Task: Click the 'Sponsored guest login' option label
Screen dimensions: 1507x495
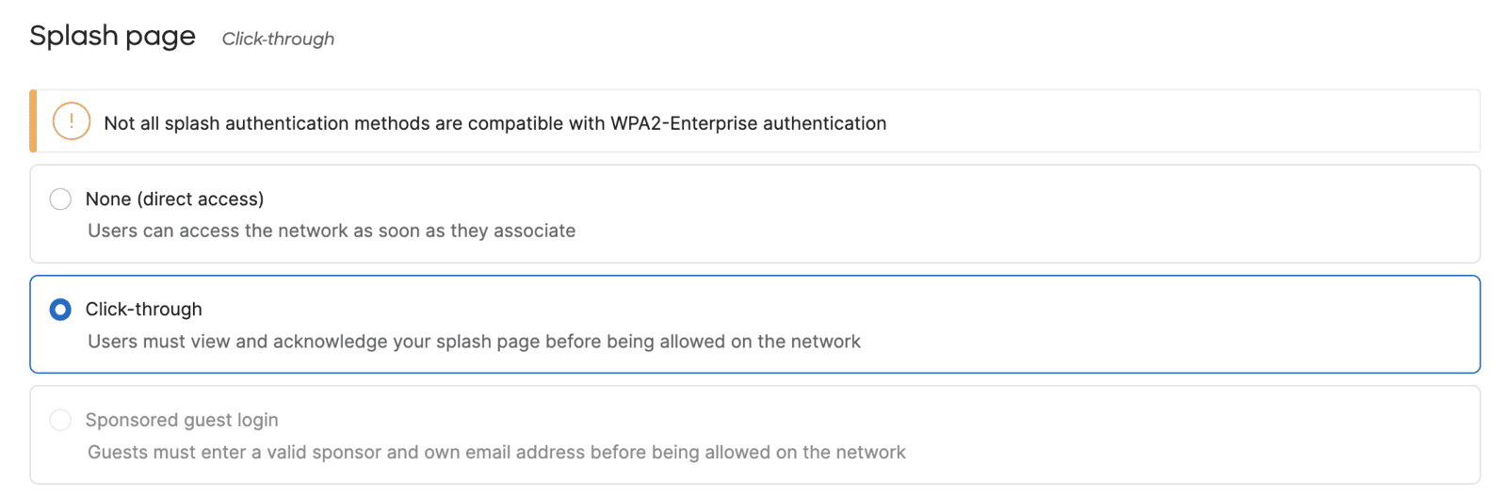Action: 182,420
